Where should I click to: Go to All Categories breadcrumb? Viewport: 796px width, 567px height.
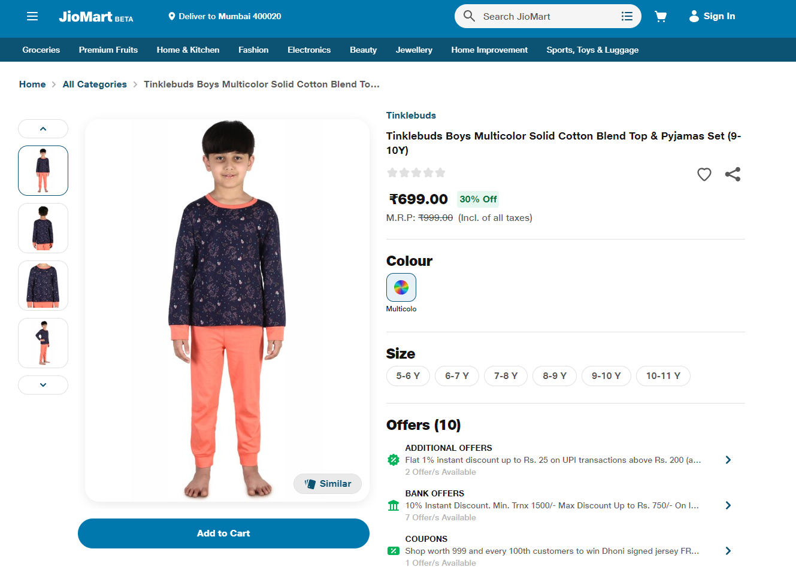pyautogui.click(x=95, y=84)
